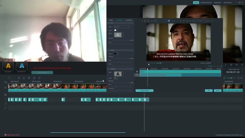Image resolution: width=245 pixels, height=138 pixels.
Task: Adjust the border opacity slider
Action: click(x=120, y=58)
